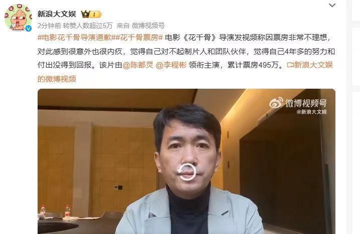Image resolution: width=360 pixels, height=234 pixels.
Task: Open 新浪大文娱的微博视频 link
Action: pos(185,72)
